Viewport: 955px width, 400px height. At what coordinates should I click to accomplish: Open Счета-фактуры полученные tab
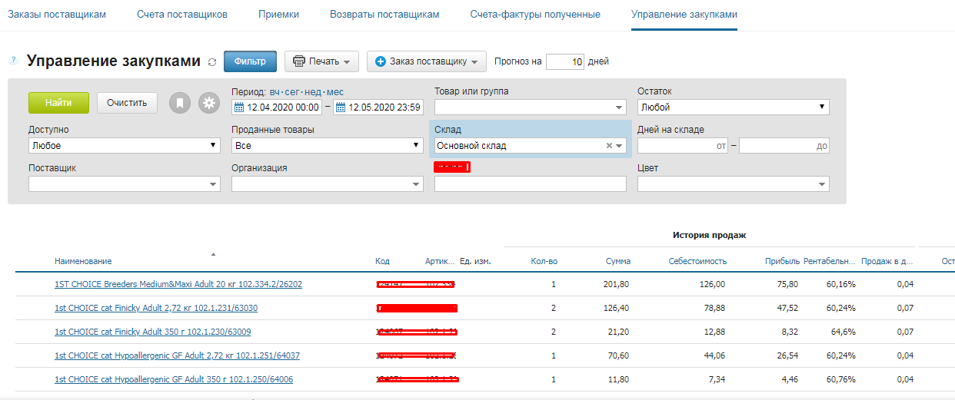point(535,15)
